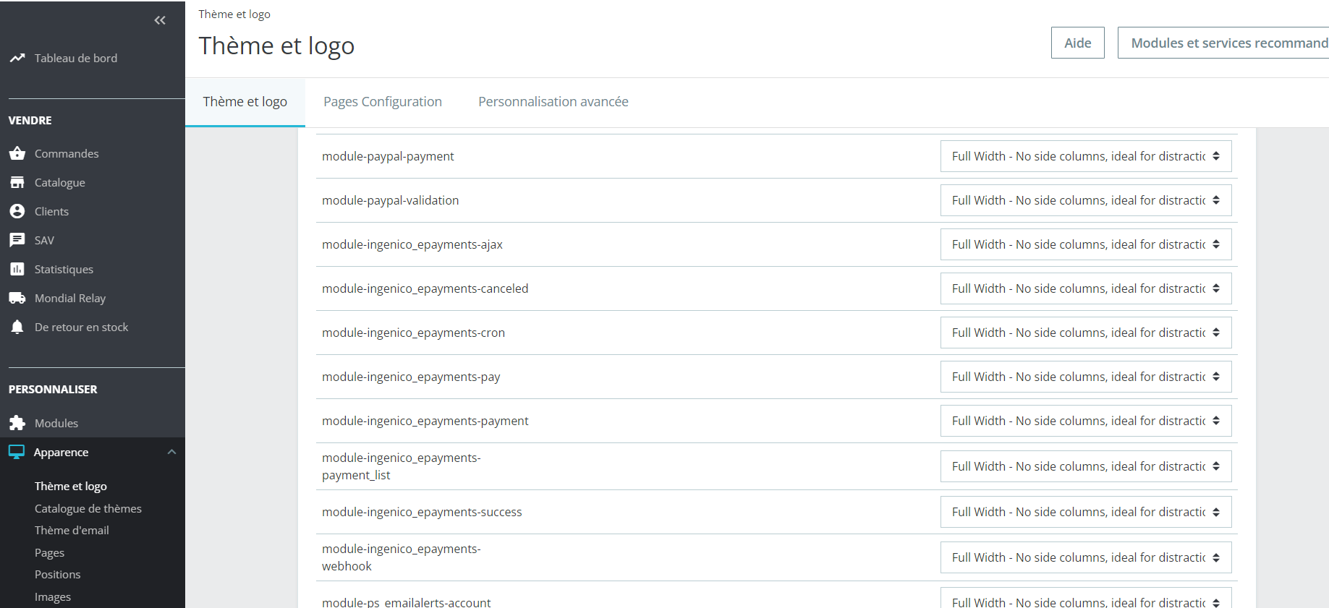Click Modules et services recommandés button

pyautogui.click(x=1223, y=43)
